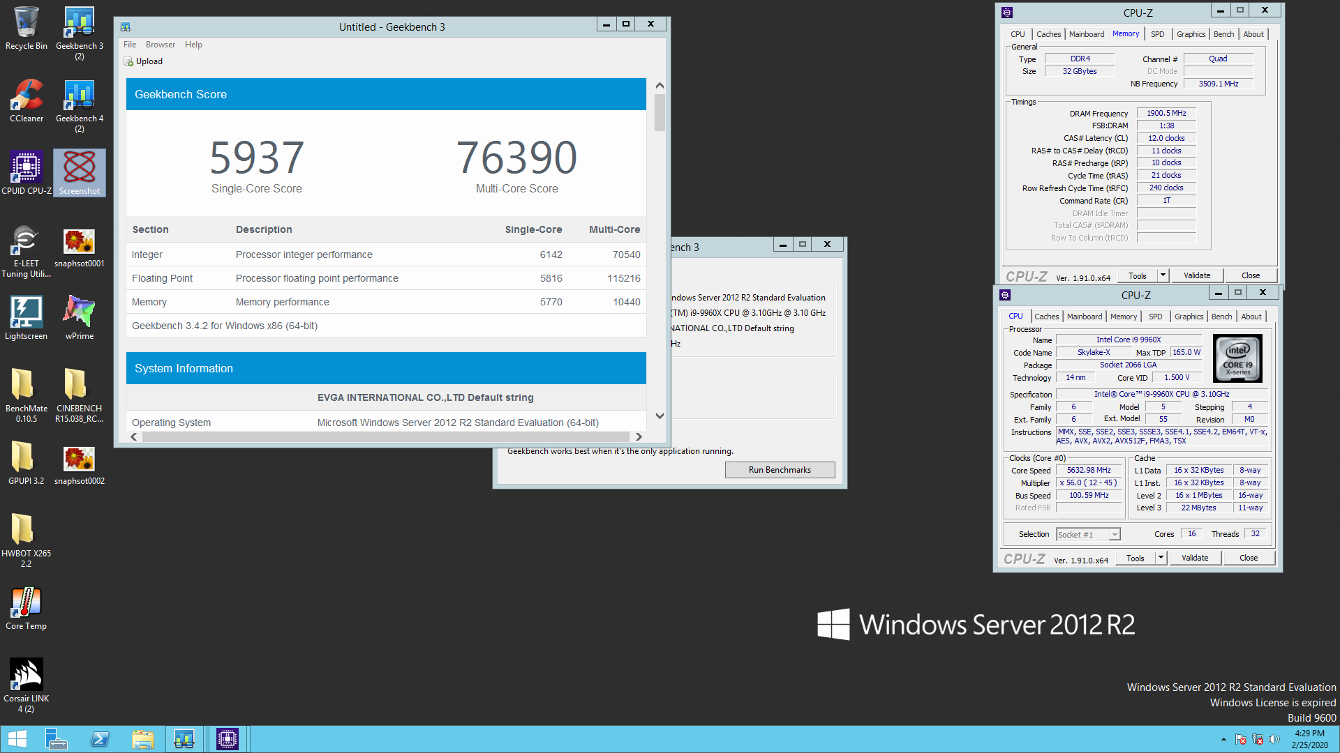Open CINEBENCH R15.038 folder
Screen dimensions: 1340x753
click(80, 396)
